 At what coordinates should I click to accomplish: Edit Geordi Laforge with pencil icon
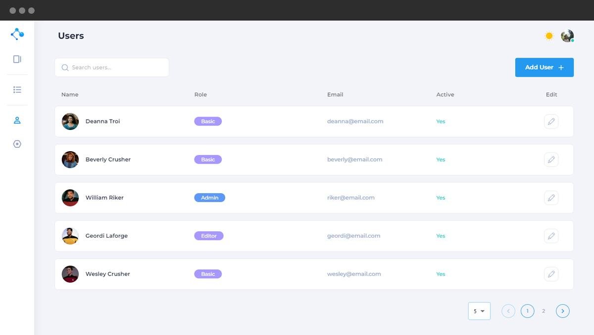pyautogui.click(x=551, y=236)
